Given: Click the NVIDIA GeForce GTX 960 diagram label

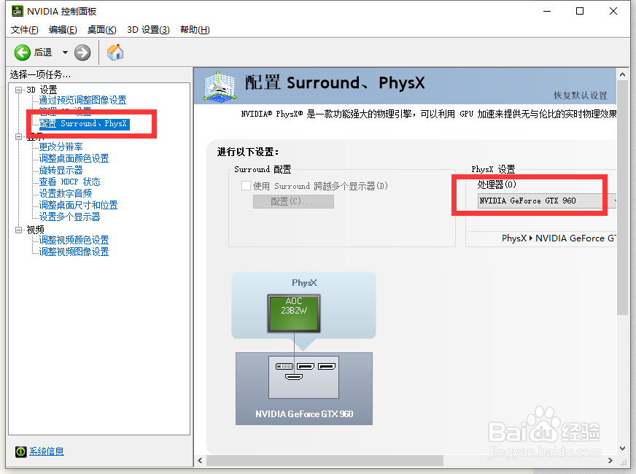Looking at the screenshot, I should coord(304,414).
